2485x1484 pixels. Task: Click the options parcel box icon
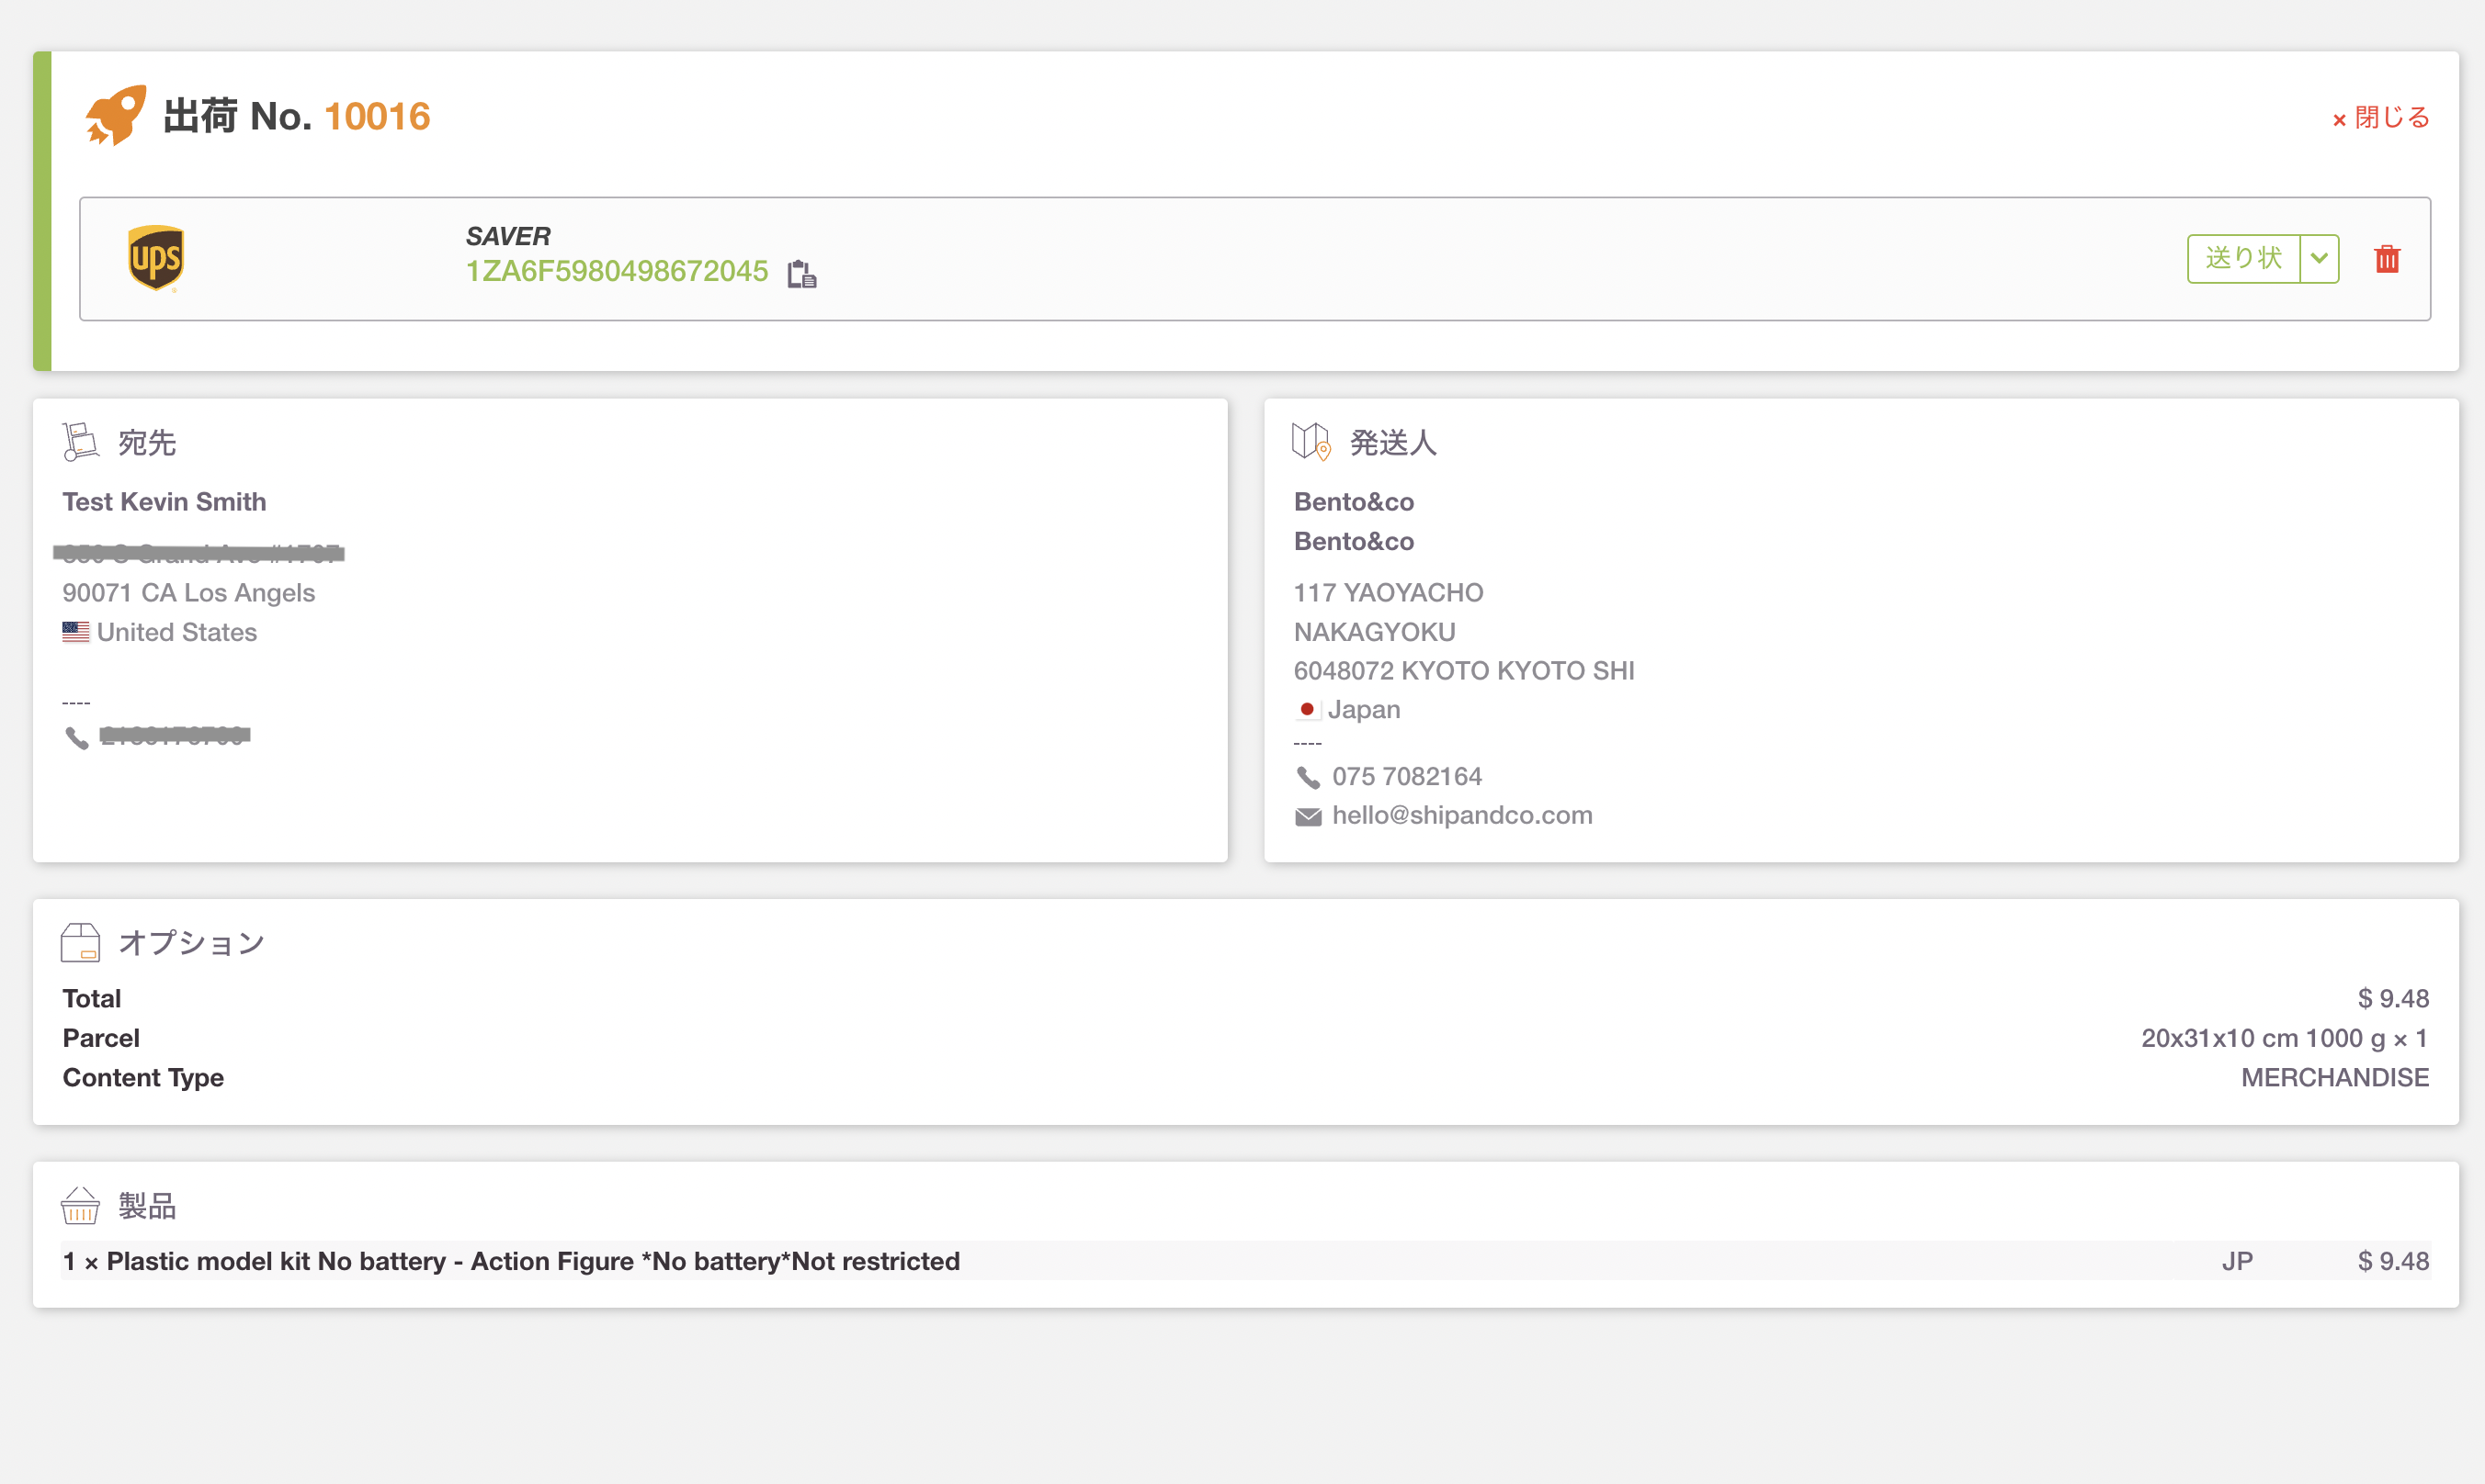point(80,942)
